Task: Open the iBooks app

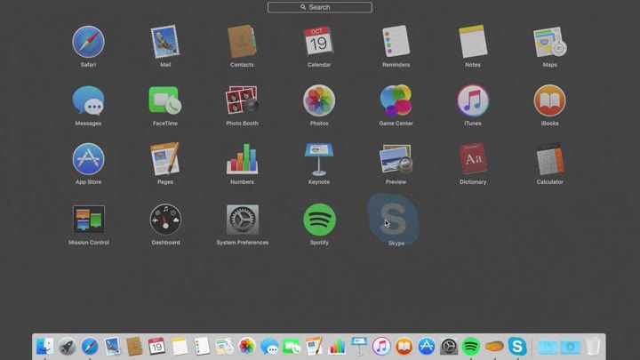Action: coord(549,100)
